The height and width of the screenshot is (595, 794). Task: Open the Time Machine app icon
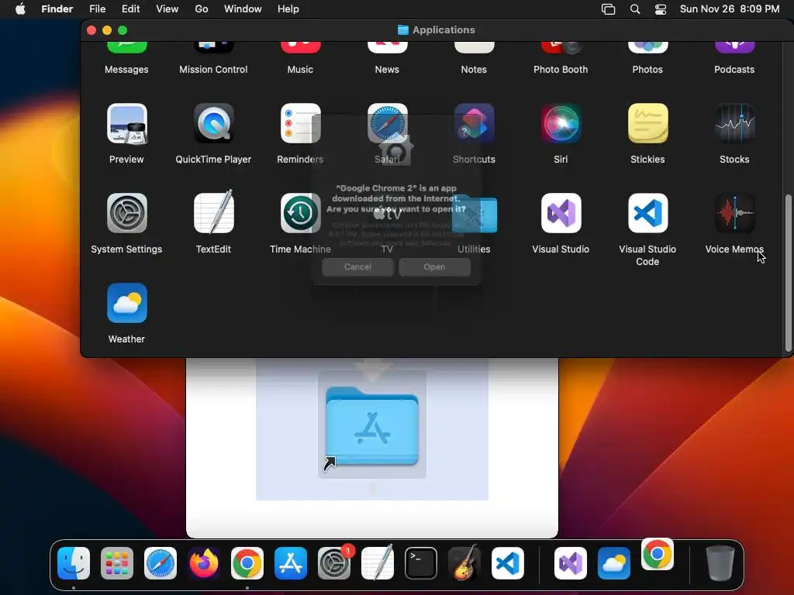300,213
